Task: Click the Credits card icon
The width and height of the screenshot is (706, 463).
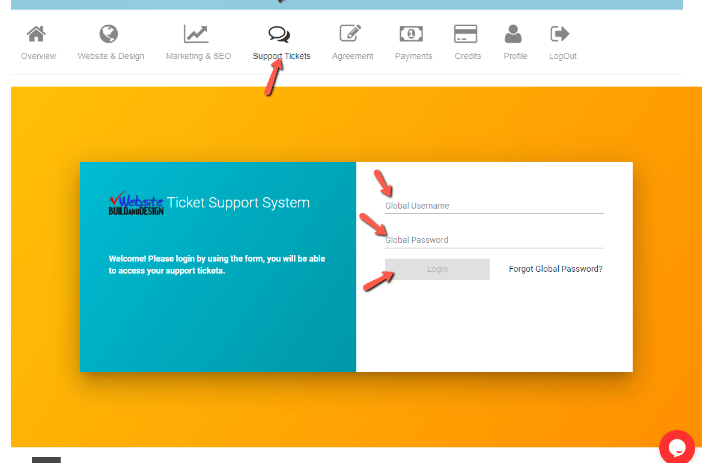Action: point(466,34)
